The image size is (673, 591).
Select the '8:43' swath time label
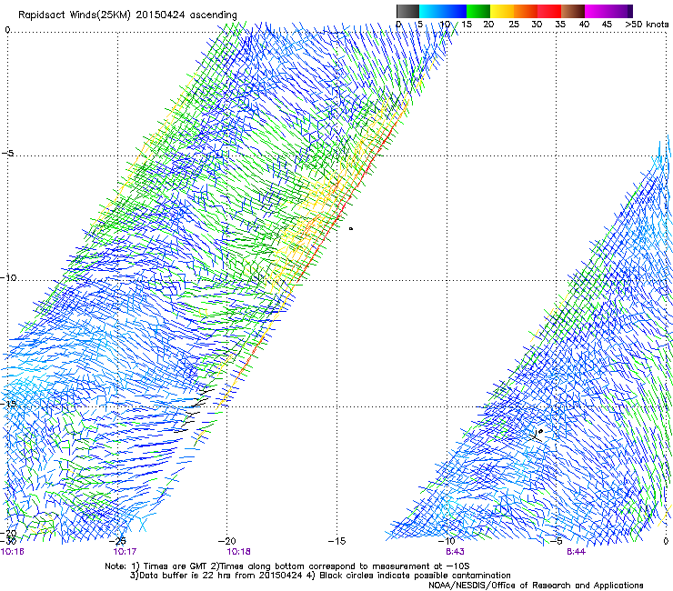[x=455, y=552]
